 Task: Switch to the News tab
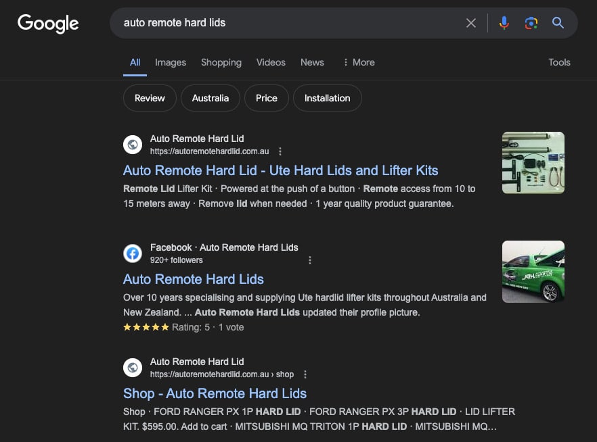click(x=312, y=62)
